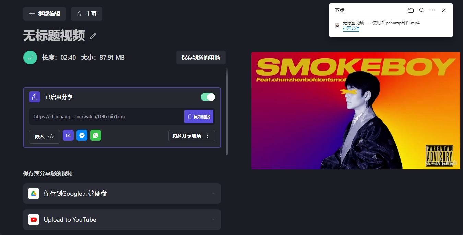Toggle off the 已启用分享 switch
463x235 pixels.
tap(208, 97)
